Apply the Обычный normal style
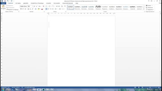 (x=71, y=7)
